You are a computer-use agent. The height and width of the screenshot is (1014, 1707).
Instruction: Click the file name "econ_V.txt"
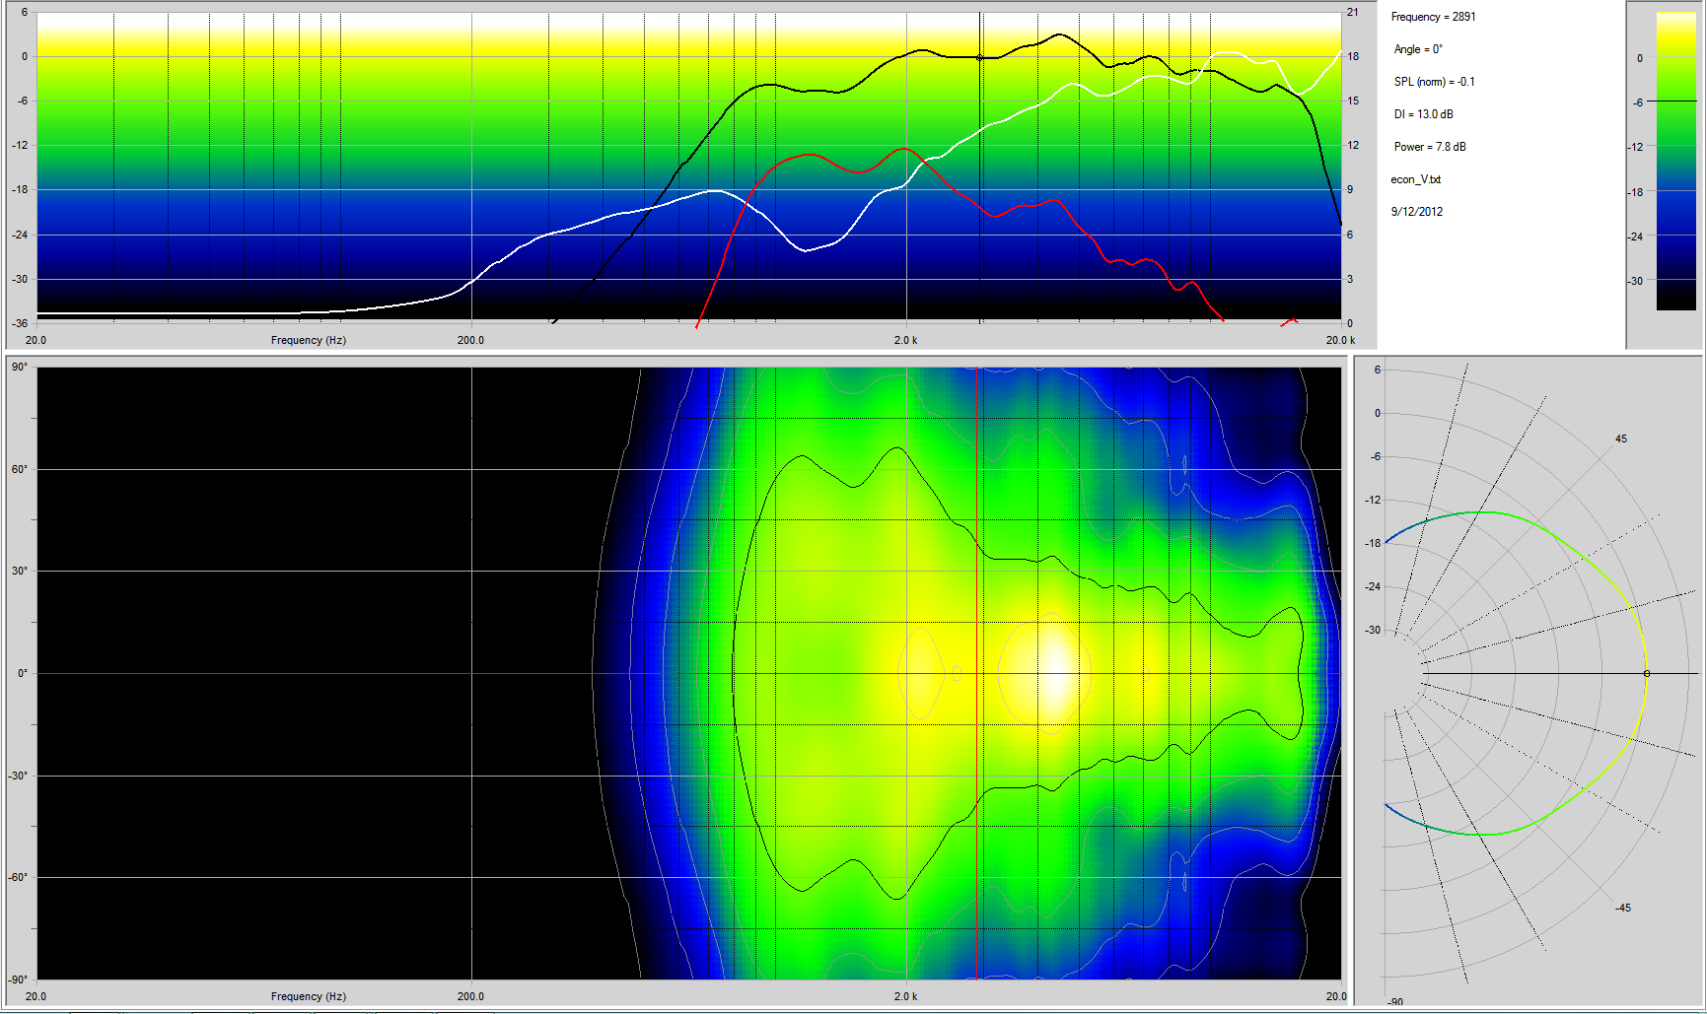[1415, 179]
